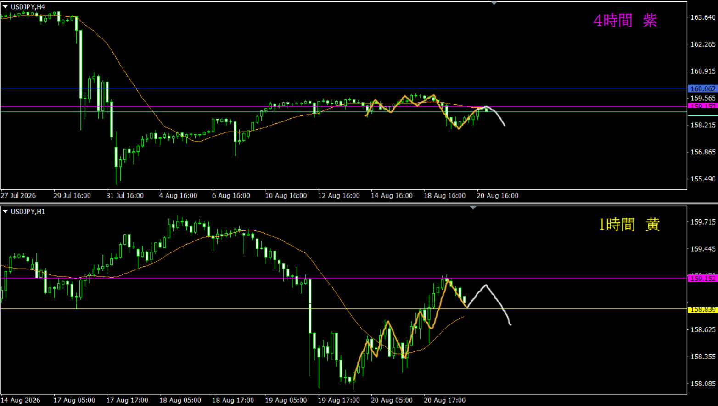The width and height of the screenshot is (718, 406).
Task: Click the H1 chart shift marker triangle
Action: tap(473, 208)
